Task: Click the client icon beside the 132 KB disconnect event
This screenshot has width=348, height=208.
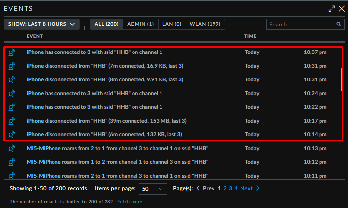Action: (12, 135)
